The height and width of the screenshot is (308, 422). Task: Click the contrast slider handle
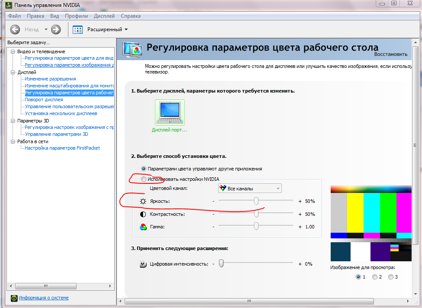tap(256, 214)
